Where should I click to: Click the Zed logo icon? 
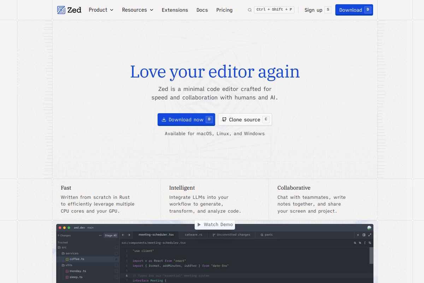tap(61, 10)
